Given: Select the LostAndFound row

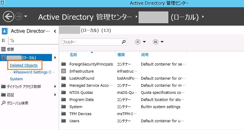Looking at the screenshot, I should (x=123, y=78).
